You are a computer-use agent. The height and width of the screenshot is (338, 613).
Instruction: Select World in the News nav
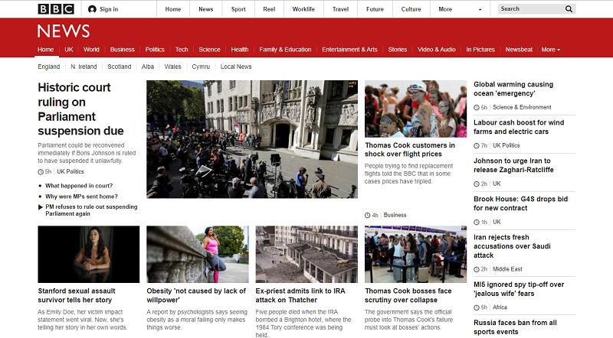(x=91, y=50)
